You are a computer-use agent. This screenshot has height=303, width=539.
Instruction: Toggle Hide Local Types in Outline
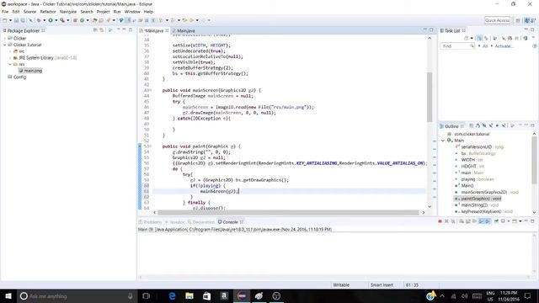tap(504, 125)
